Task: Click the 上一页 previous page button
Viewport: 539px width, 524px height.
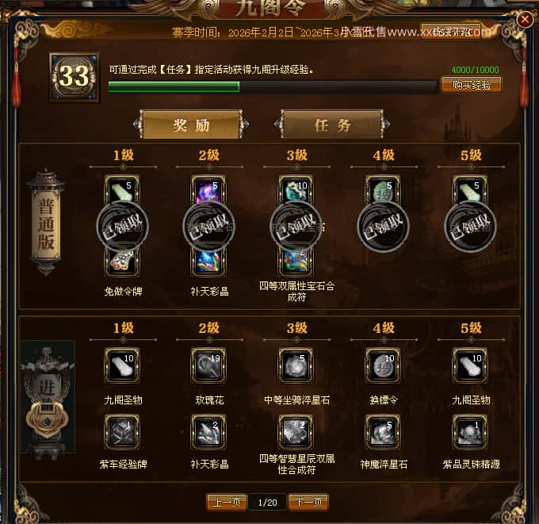Action: coord(227,503)
